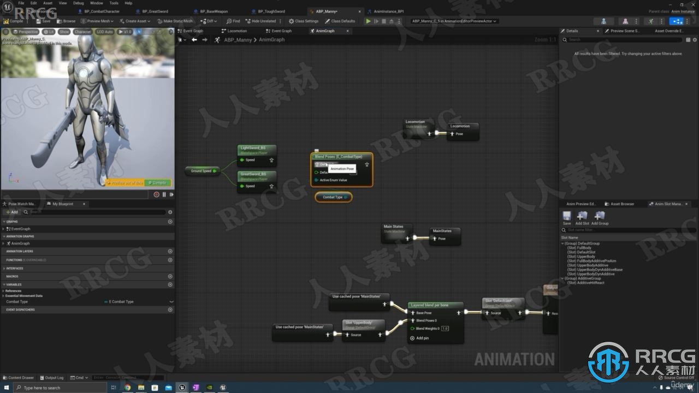The image size is (699, 393).
Task: Add new graph with plus icon
Action: pos(170,222)
